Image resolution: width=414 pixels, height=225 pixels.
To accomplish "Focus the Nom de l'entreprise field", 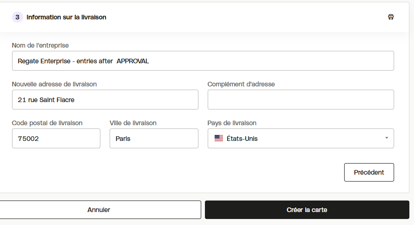I will click(x=203, y=61).
